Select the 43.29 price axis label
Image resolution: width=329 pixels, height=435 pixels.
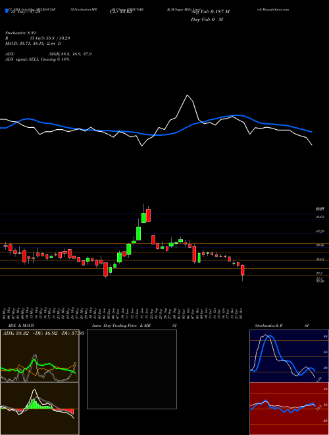coord(320,231)
